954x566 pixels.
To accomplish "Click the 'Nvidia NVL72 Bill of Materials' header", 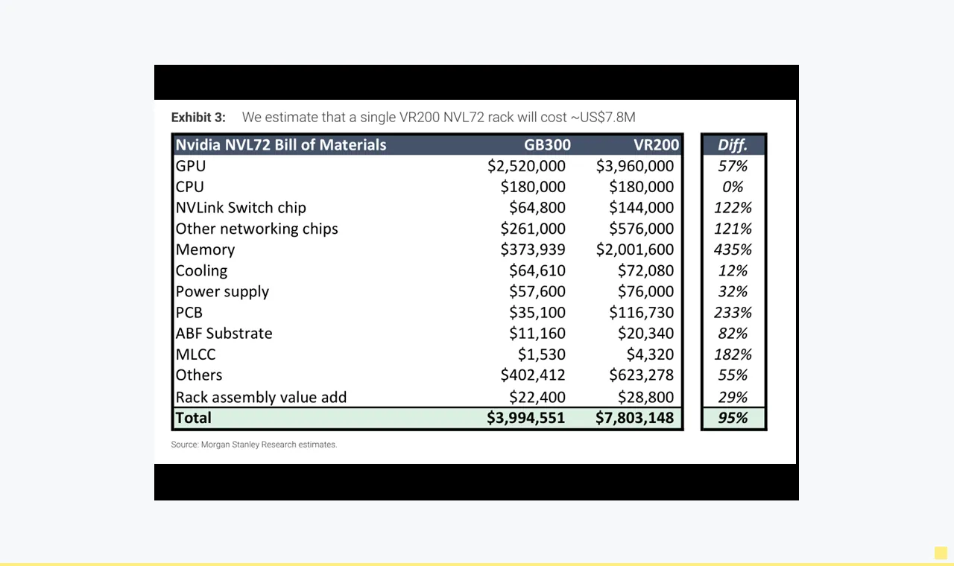I will (x=281, y=144).
